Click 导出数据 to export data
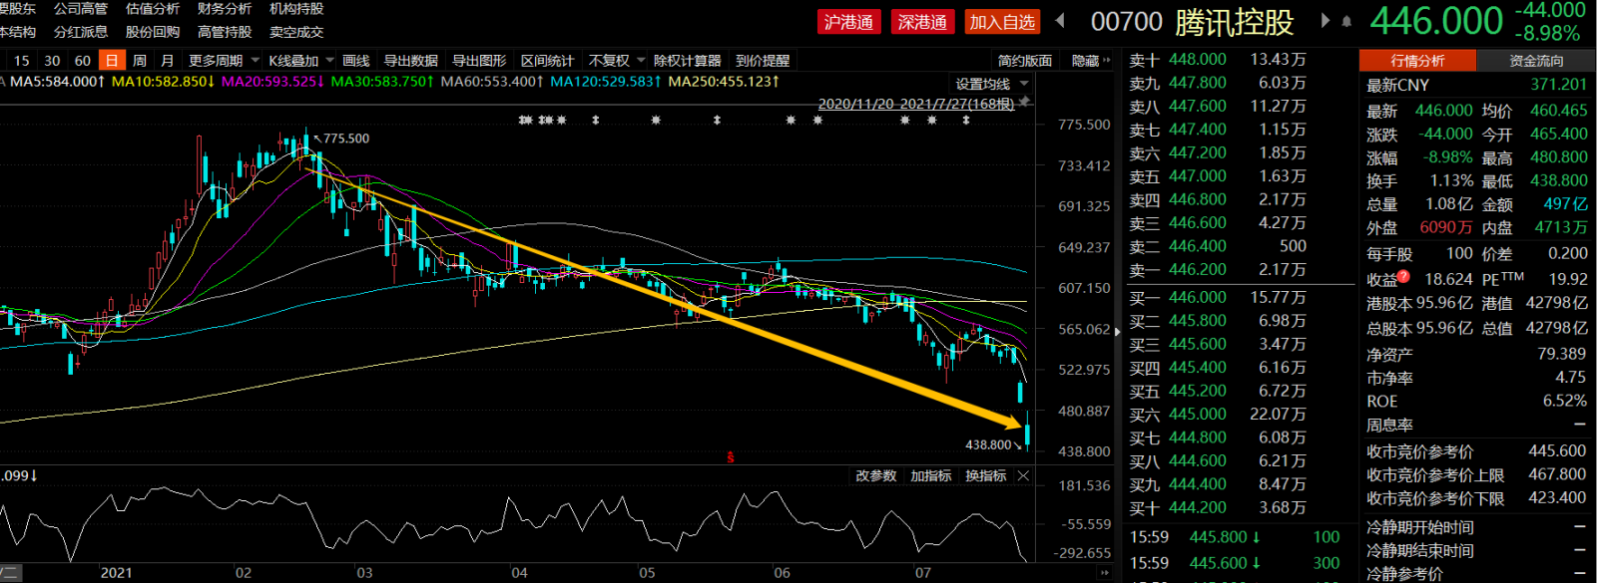This screenshot has width=1597, height=583. tap(411, 61)
